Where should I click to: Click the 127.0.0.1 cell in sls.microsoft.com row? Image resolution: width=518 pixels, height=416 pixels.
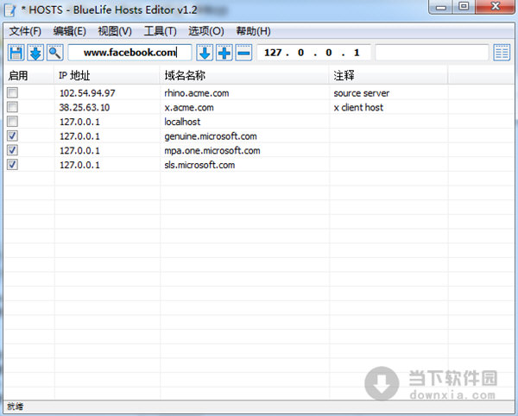(x=79, y=165)
